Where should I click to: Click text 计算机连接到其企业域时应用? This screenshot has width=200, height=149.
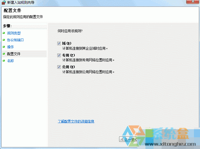pos(85,48)
